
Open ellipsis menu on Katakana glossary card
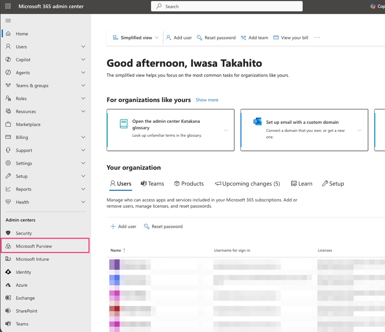click(226, 130)
